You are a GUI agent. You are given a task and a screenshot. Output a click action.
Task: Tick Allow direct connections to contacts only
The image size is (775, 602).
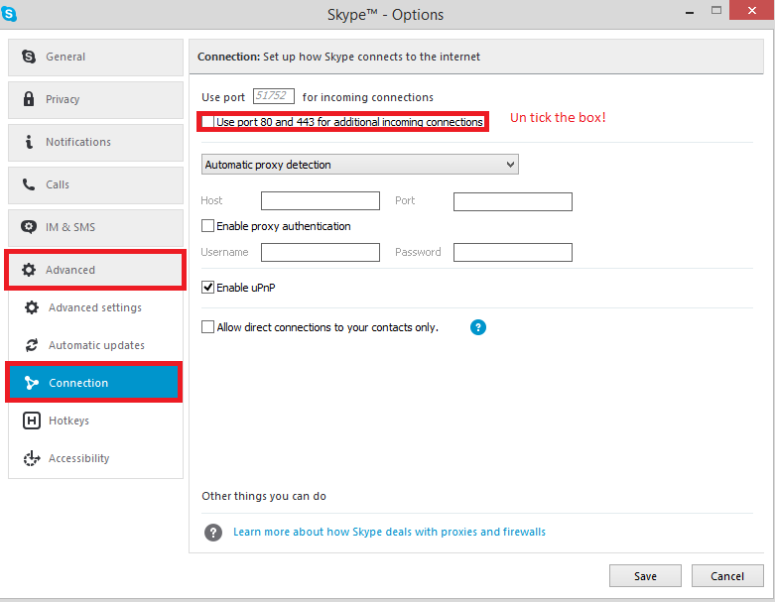pos(207,327)
